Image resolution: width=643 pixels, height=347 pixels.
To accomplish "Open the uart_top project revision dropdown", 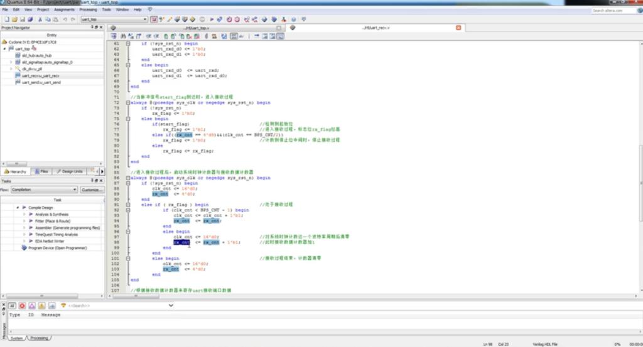I will (x=145, y=19).
